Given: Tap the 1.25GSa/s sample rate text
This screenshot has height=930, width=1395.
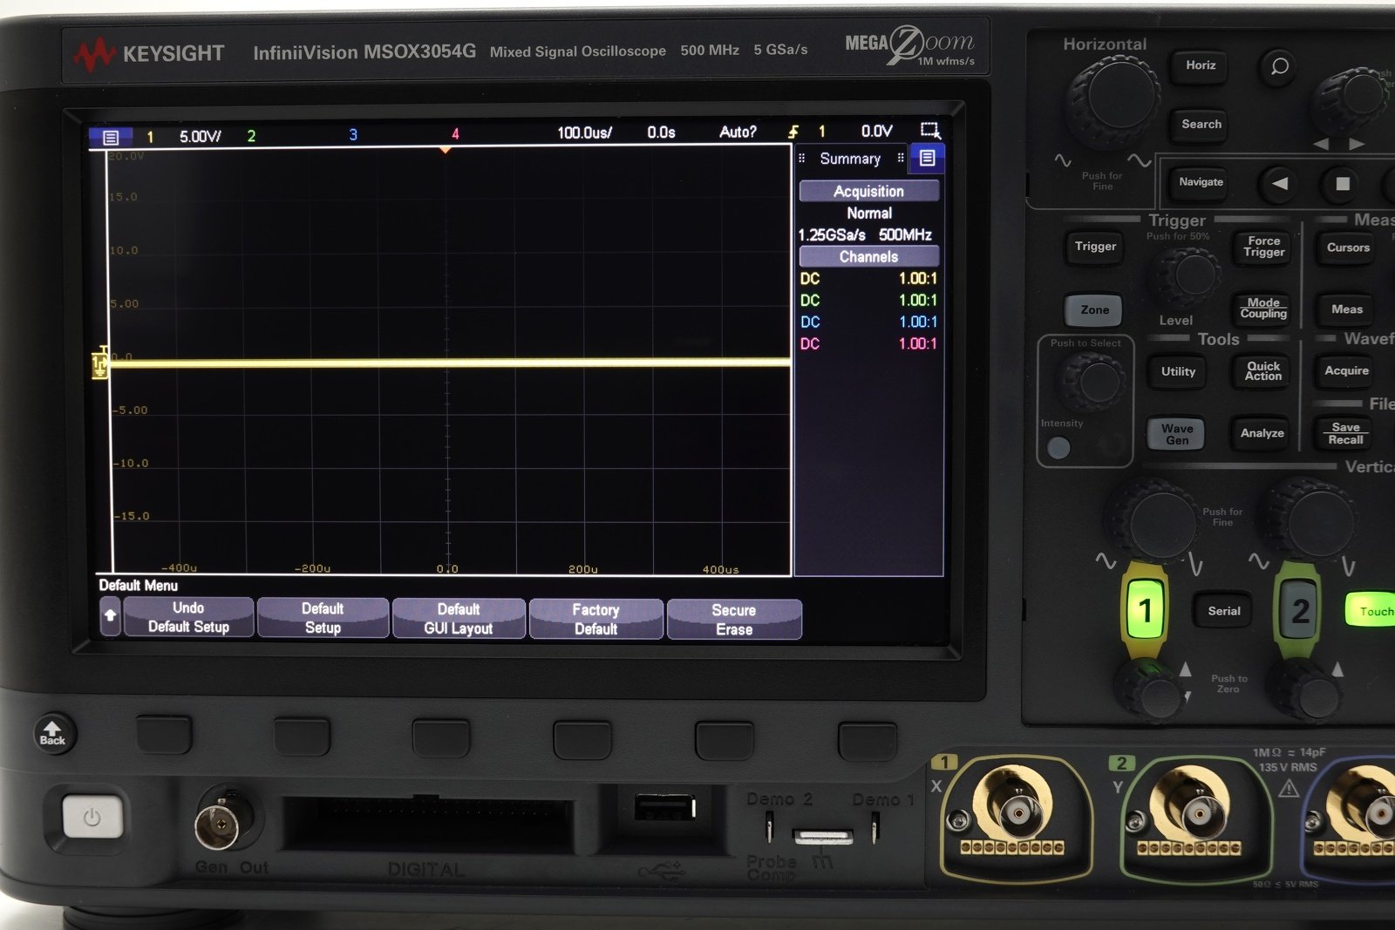Looking at the screenshot, I should coord(832,235).
